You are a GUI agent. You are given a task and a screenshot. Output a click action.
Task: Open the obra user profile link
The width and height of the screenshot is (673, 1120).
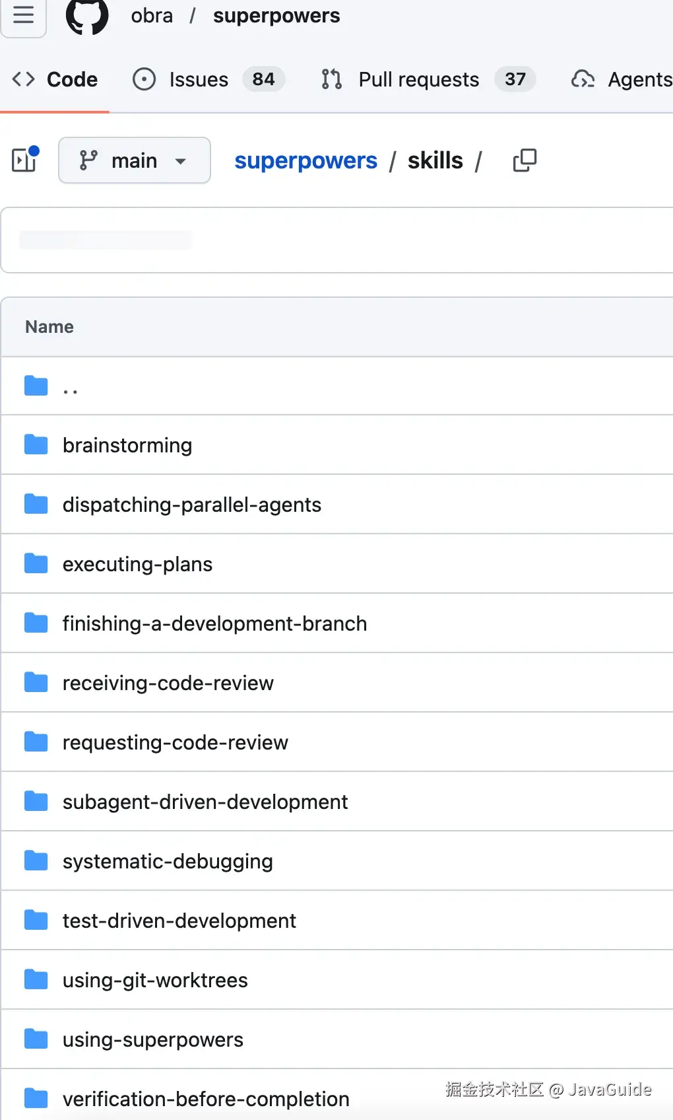click(152, 16)
